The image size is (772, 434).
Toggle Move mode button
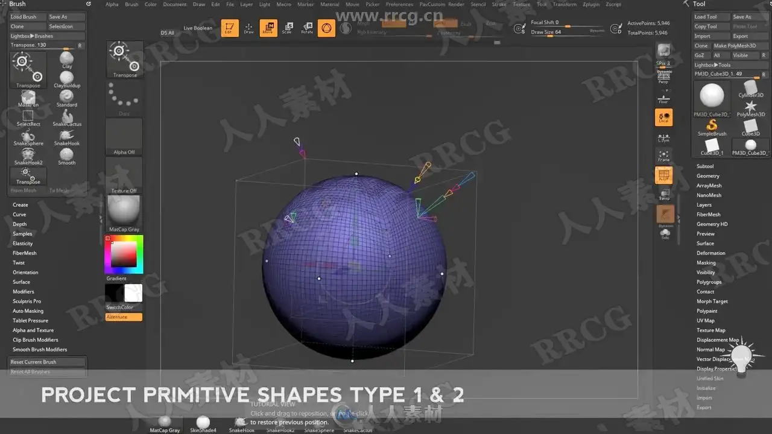[x=268, y=28]
